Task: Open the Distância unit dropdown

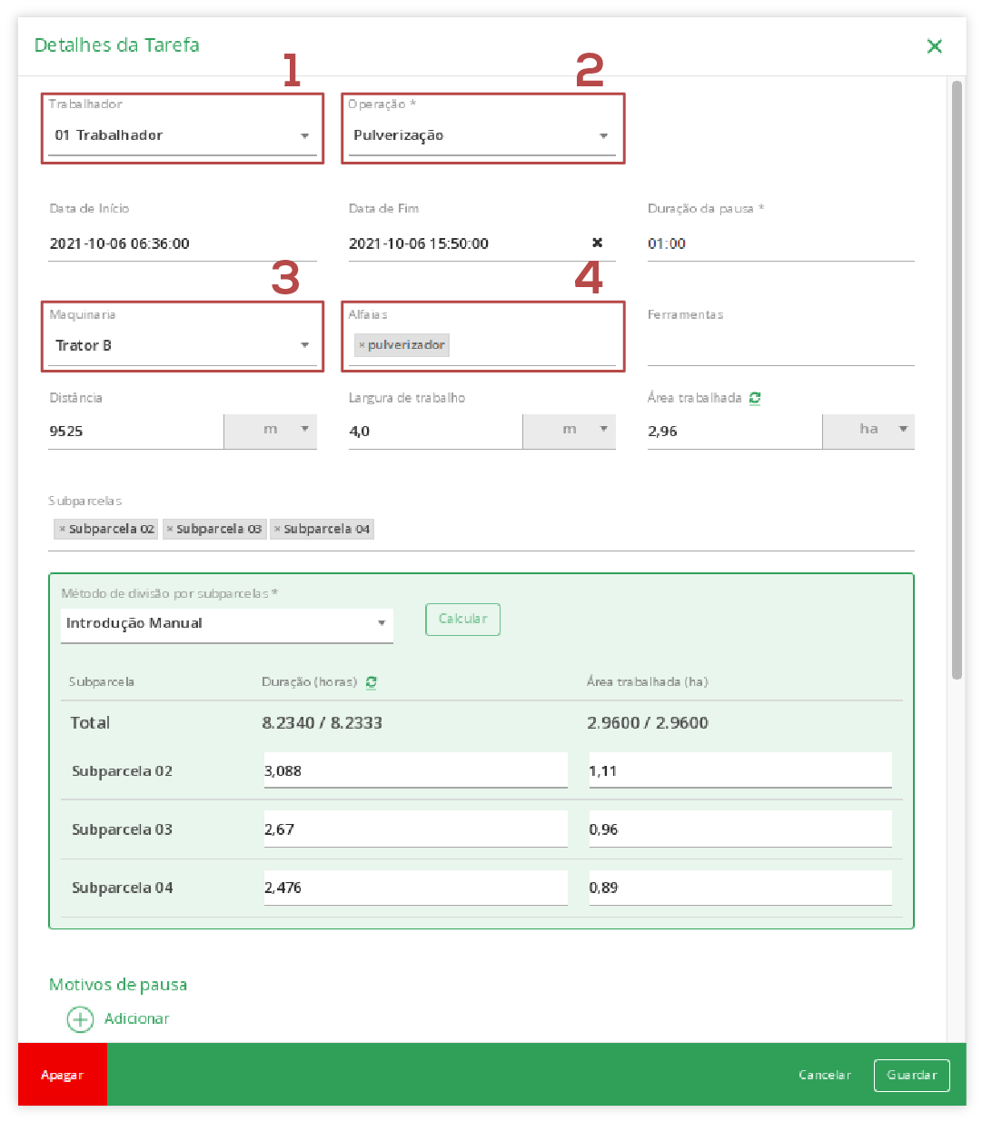Action: 271,431
